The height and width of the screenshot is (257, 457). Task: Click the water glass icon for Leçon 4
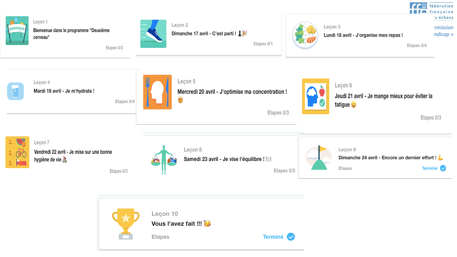coord(15,91)
